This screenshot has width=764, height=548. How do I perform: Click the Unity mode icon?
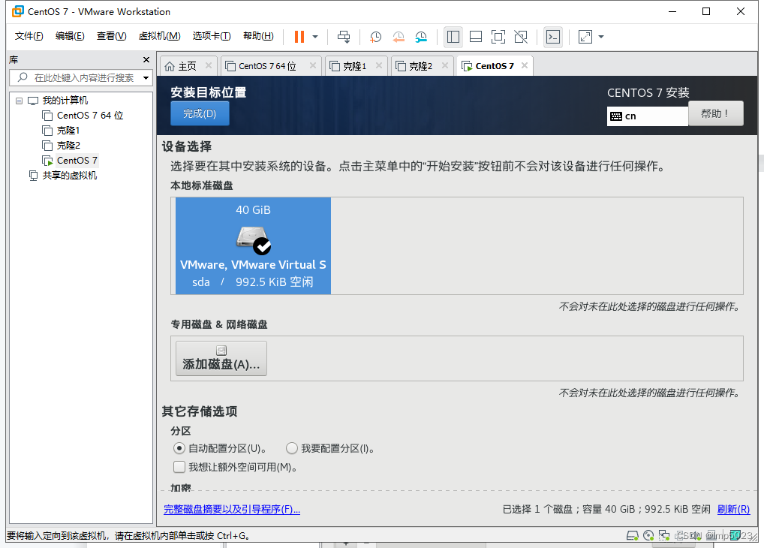(521, 37)
